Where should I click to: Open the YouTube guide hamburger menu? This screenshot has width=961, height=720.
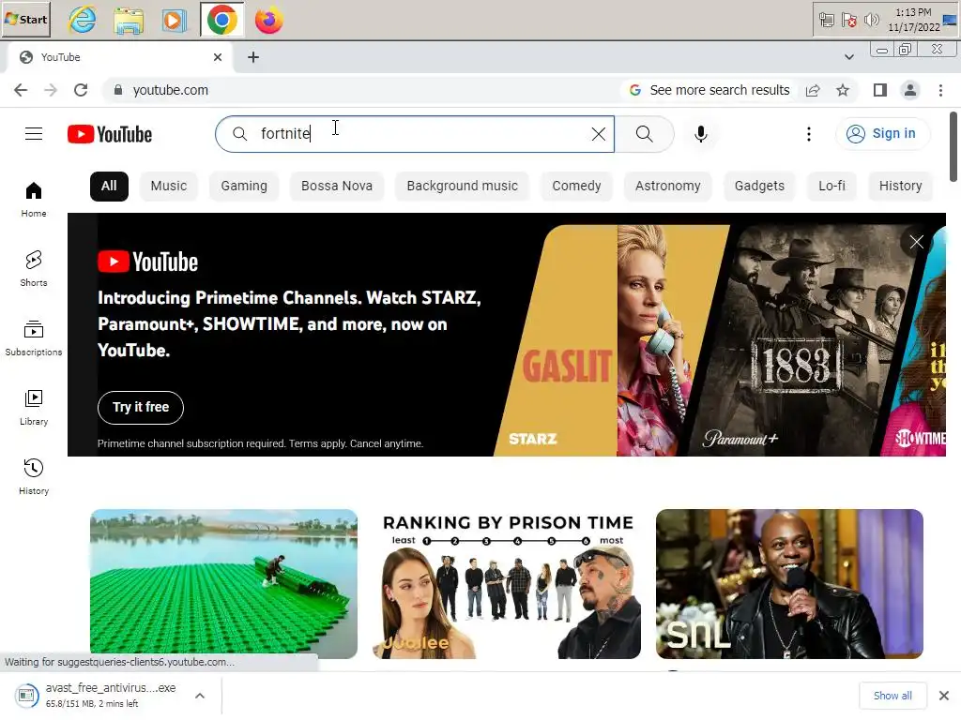pos(34,133)
